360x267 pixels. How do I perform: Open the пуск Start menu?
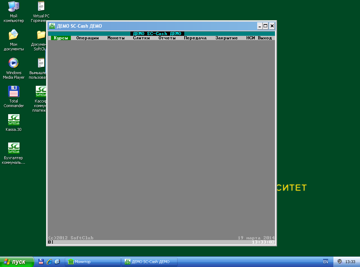click(x=17, y=262)
